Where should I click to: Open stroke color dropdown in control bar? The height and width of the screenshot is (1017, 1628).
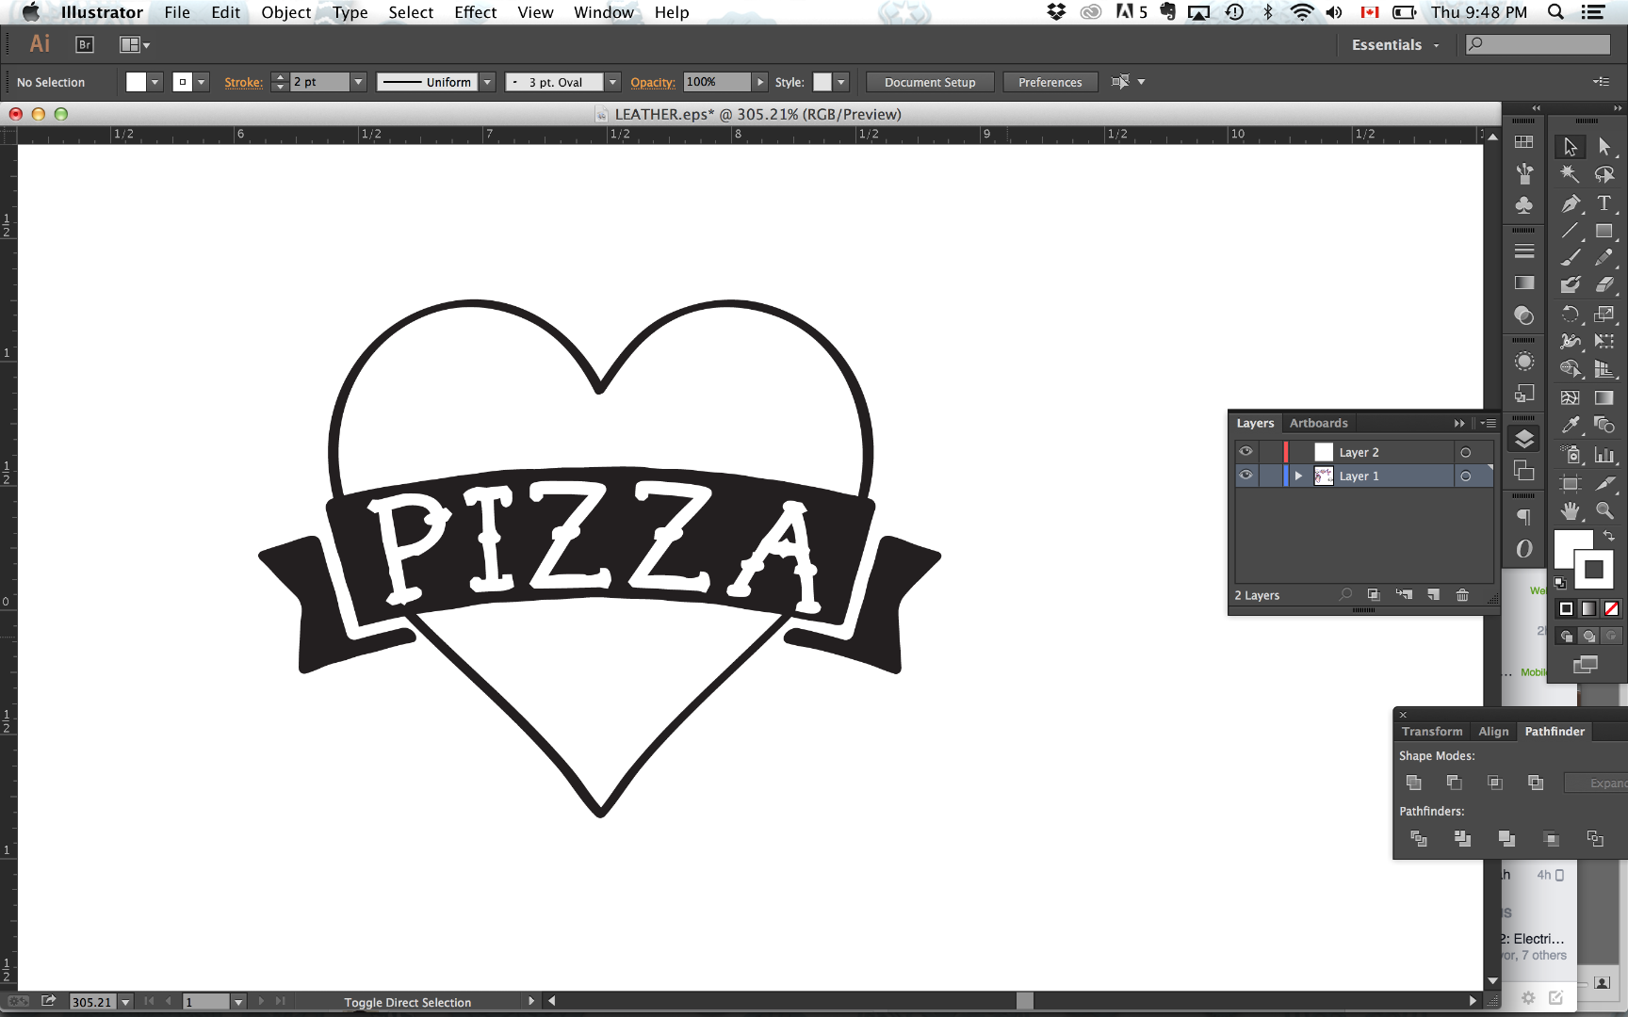click(x=201, y=82)
